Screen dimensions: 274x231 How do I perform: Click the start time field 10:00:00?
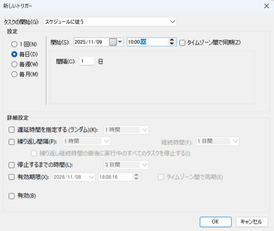(147, 42)
